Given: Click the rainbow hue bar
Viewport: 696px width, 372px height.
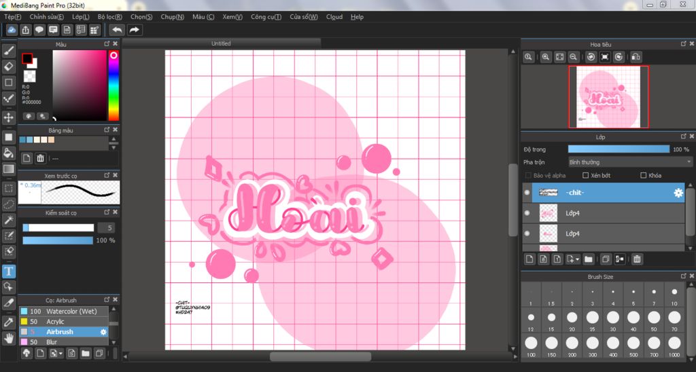Looking at the screenshot, I should [114, 85].
